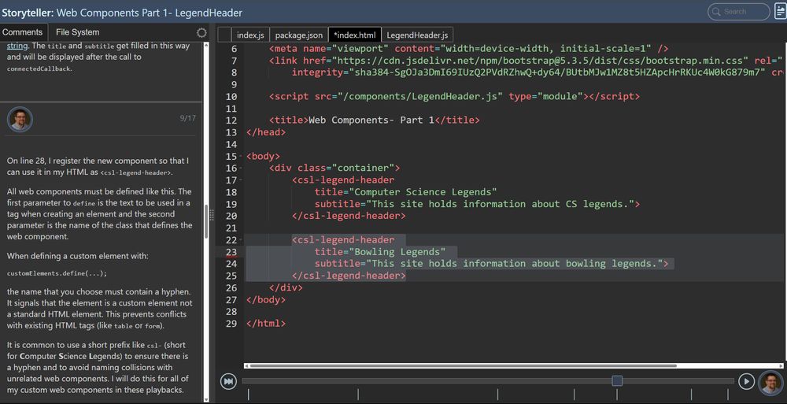The width and height of the screenshot is (787, 404).
Task: Click the 'connectedCallback.' text in the top comment
Action: tap(39, 69)
